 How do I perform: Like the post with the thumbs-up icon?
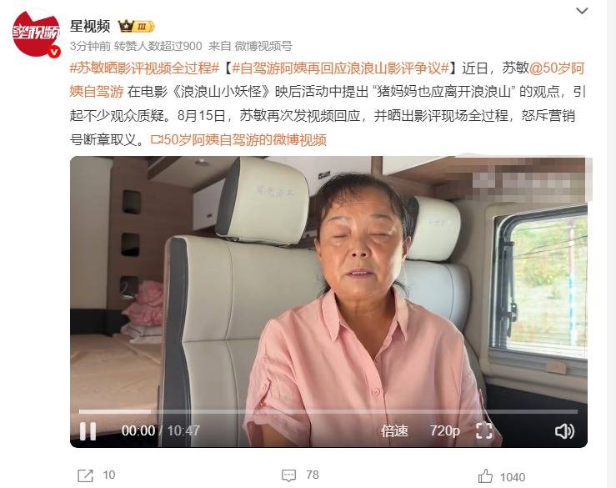pos(486,476)
